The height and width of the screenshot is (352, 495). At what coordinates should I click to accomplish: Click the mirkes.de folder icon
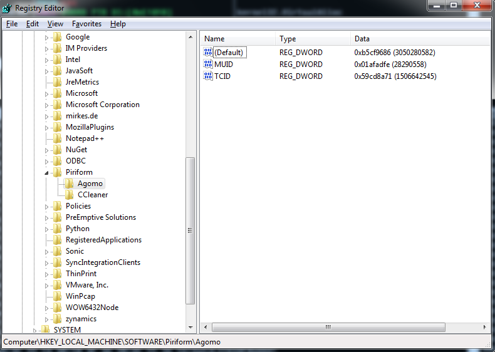58,116
